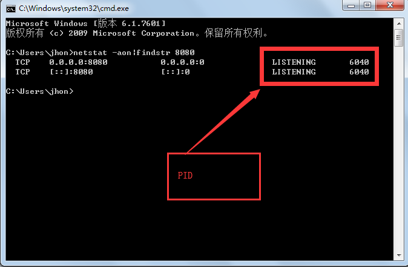408x267 pixels.
Task: Minimize the cmd.exe window
Action: (351, 5)
